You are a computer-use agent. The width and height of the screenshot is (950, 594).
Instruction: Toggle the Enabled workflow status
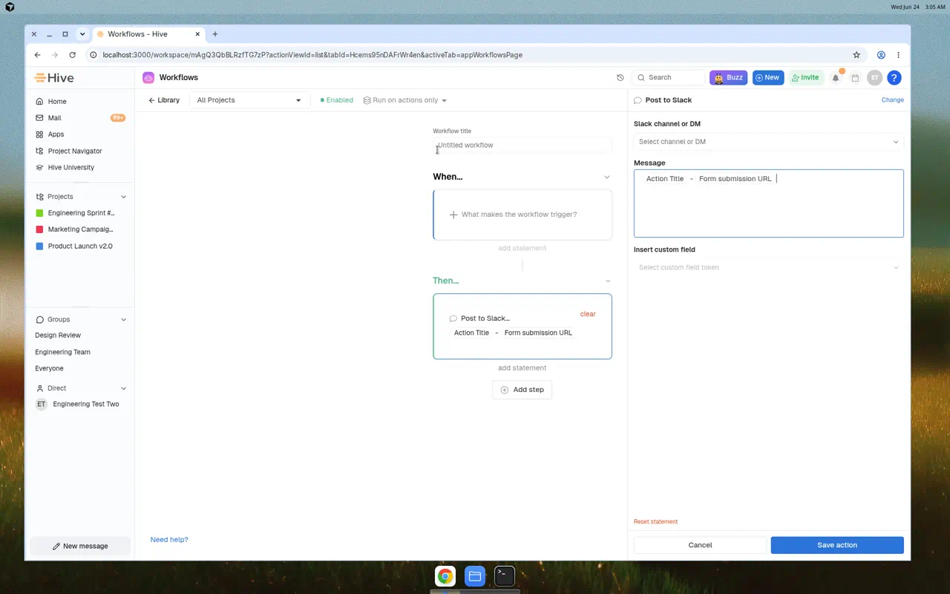(337, 100)
